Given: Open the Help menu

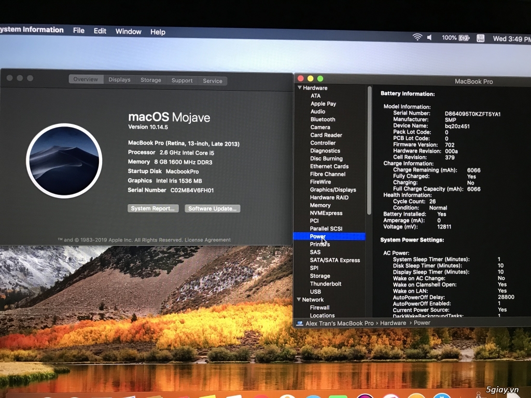Looking at the screenshot, I should (158, 32).
